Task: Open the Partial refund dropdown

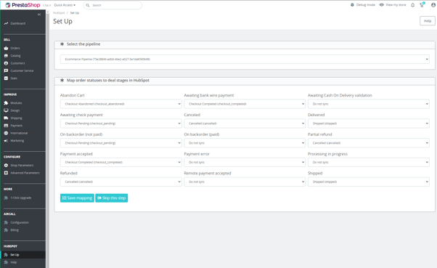Action: 369,143
